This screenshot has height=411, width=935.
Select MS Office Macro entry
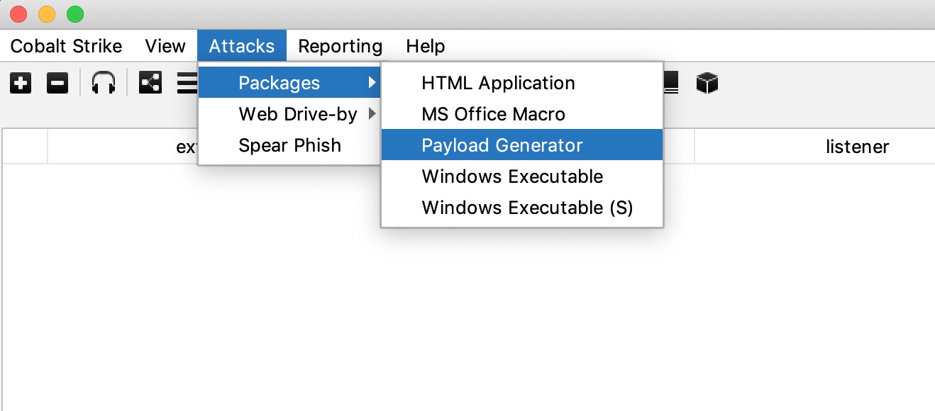[493, 114]
